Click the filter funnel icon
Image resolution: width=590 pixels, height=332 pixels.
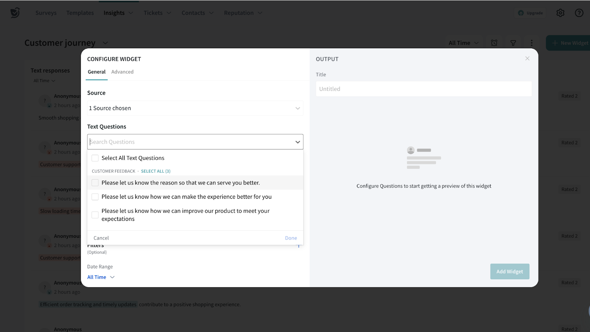coord(513,43)
